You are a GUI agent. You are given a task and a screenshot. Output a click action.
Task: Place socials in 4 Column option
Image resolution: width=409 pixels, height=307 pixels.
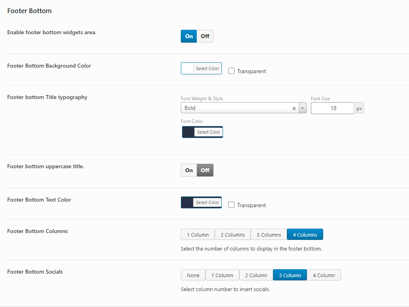(324, 275)
